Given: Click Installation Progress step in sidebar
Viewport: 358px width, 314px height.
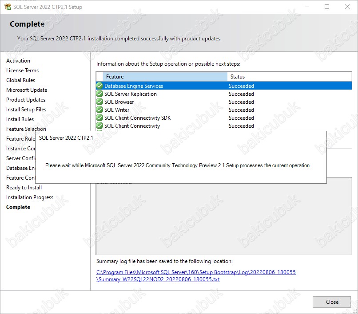Looking at the screenshot, I should [x=30, y=197].
